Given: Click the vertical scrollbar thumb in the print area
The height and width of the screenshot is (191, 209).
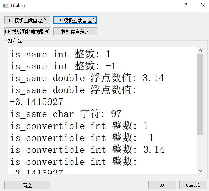Looking at the screenshot, I should pos(200,94).
